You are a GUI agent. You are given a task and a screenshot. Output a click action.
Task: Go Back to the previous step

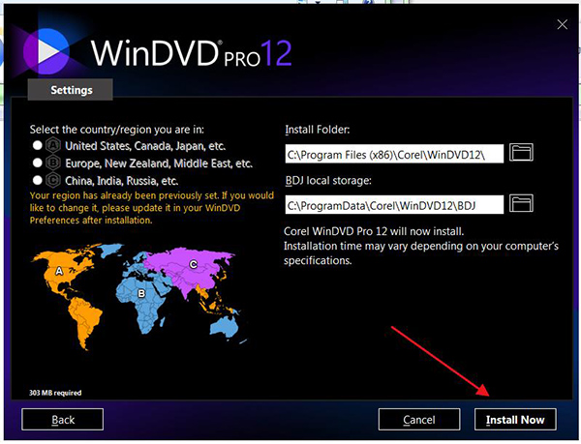tap(63, 419)
